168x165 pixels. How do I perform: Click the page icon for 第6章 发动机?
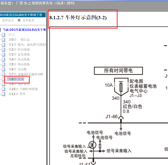pyautogui.click(x=4, y=69)
